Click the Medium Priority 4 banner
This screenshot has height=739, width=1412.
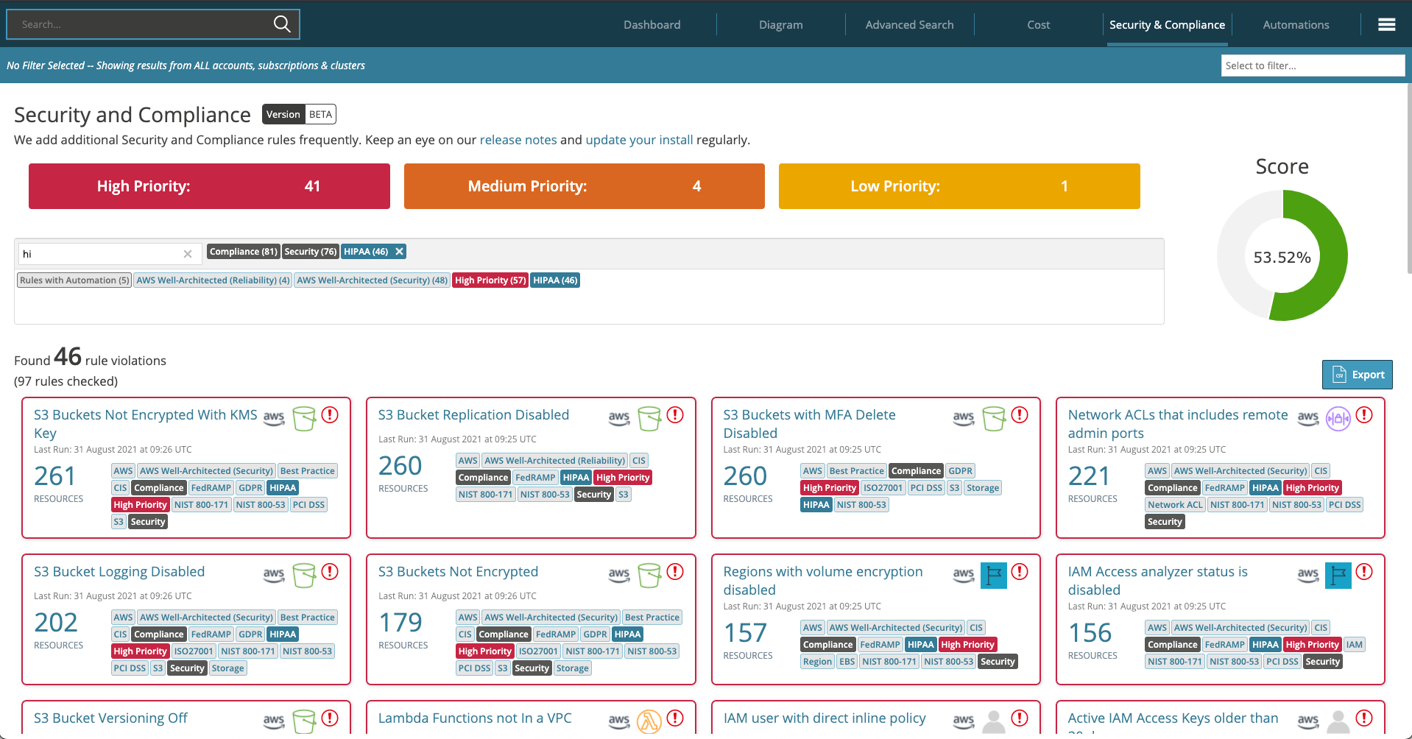coord(585,186)
